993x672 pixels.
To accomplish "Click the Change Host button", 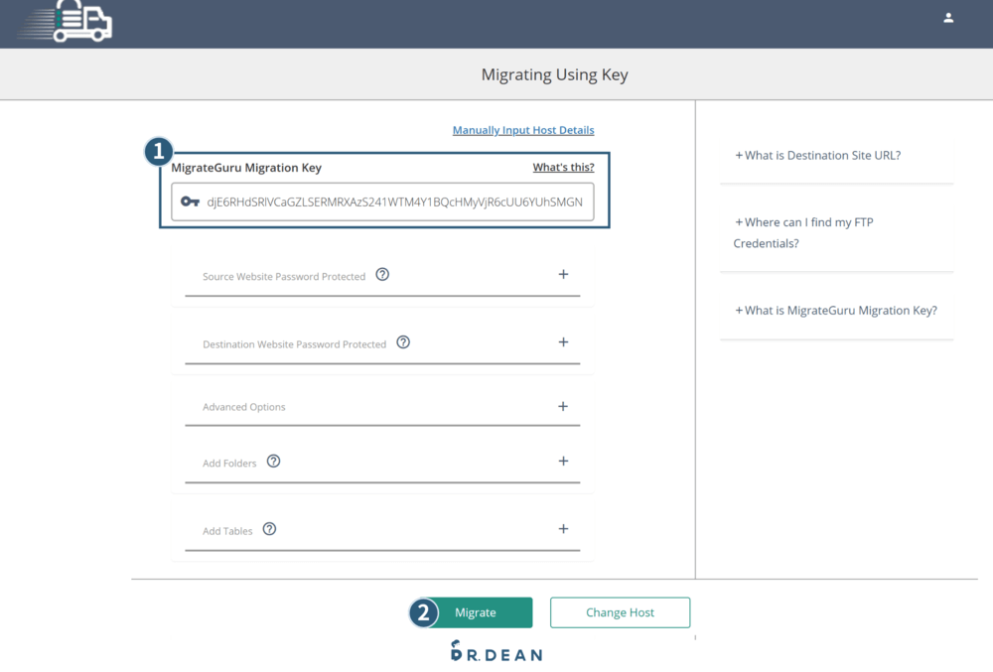I will (620, 612).
